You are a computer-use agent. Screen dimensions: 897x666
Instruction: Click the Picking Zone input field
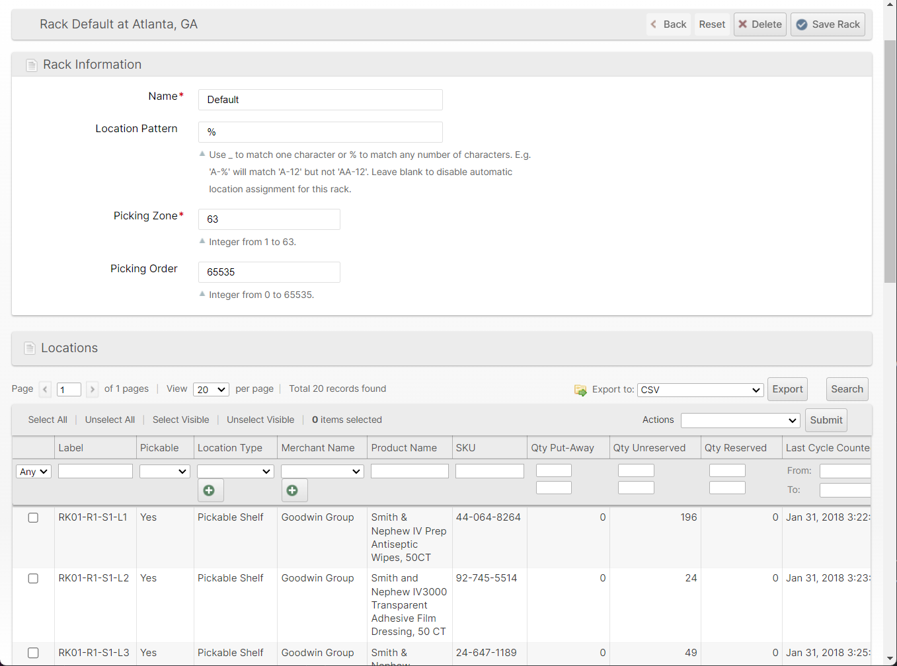coord(269,219)
